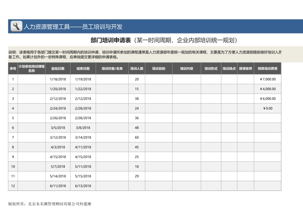Select the 培训内容 column header
This screenshot has width=303, height=214.
point(187,68)
